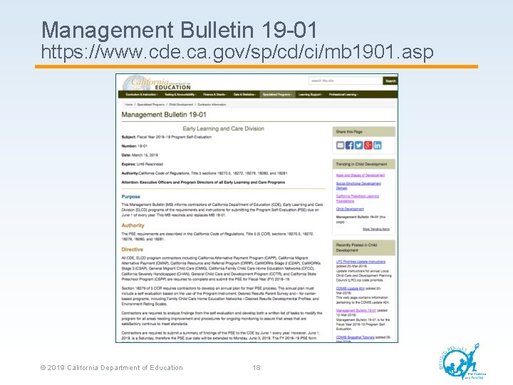This screenshot has width=513, height=385.
Task: Share page via email icon
Action: coord(341,145)
